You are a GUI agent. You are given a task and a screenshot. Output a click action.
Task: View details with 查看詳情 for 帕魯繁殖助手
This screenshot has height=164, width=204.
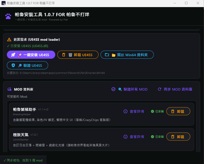134,111
